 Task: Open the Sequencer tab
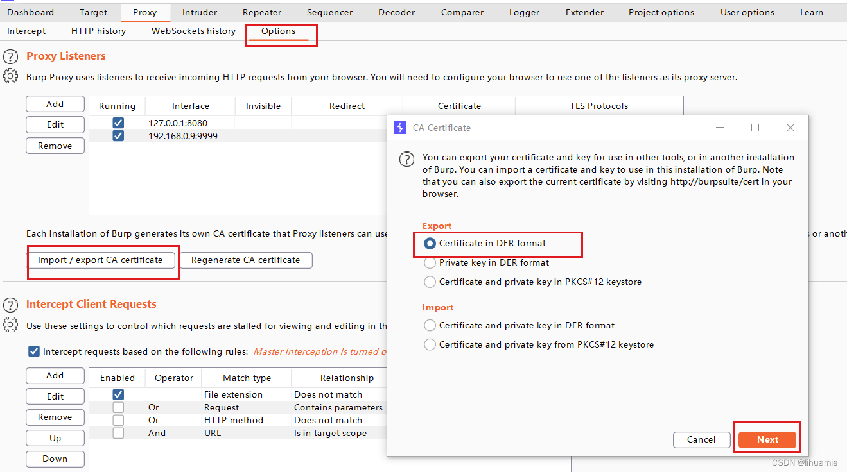(x=329, y=12)
